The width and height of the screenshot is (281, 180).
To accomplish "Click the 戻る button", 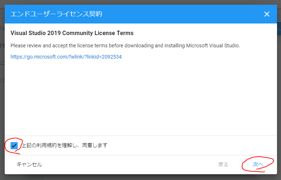I will (223, 164).
